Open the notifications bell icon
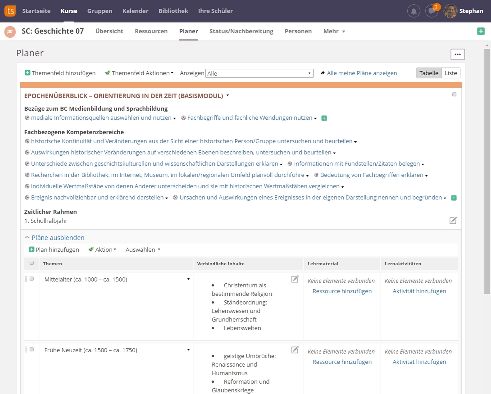The height and width of the screenshot is (394, 491). click(414, 11)
